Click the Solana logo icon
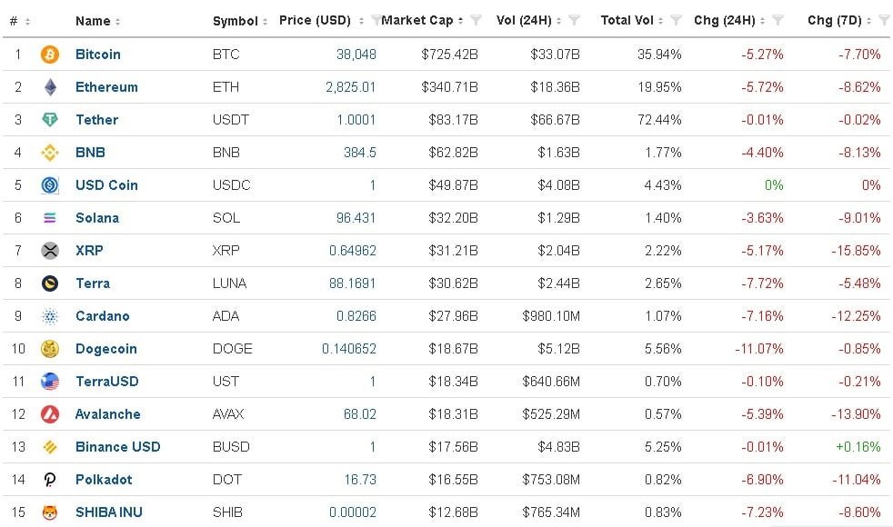The height and width of the screenshot is (527, 893). coord(50,218)
